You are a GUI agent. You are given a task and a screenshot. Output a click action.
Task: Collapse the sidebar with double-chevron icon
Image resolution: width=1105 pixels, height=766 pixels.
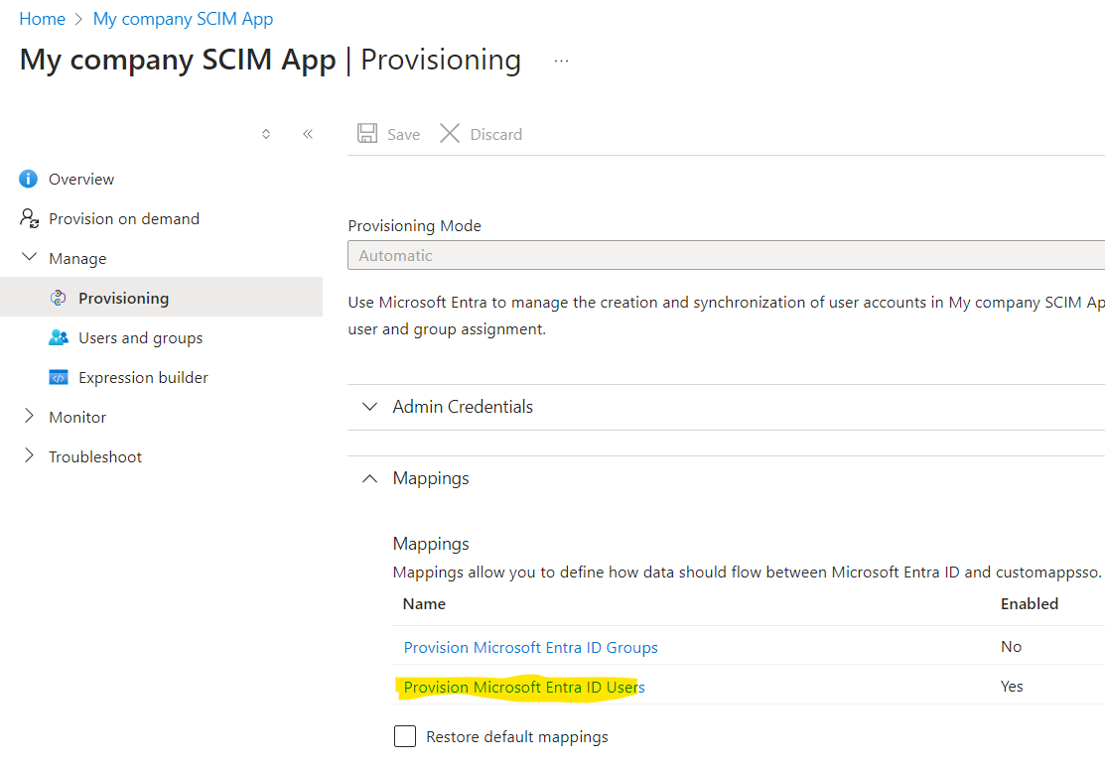tap(308, 134)
